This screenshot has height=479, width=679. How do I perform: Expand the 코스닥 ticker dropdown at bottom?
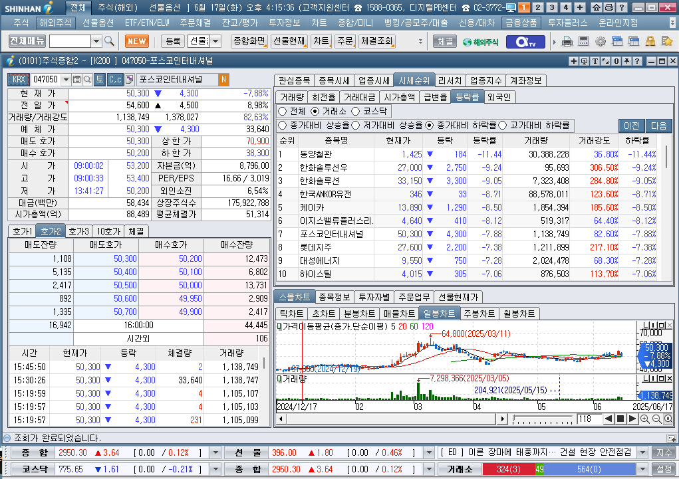(215, 469)
